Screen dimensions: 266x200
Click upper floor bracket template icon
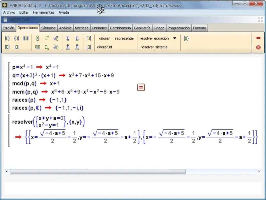tap(88, 38)
